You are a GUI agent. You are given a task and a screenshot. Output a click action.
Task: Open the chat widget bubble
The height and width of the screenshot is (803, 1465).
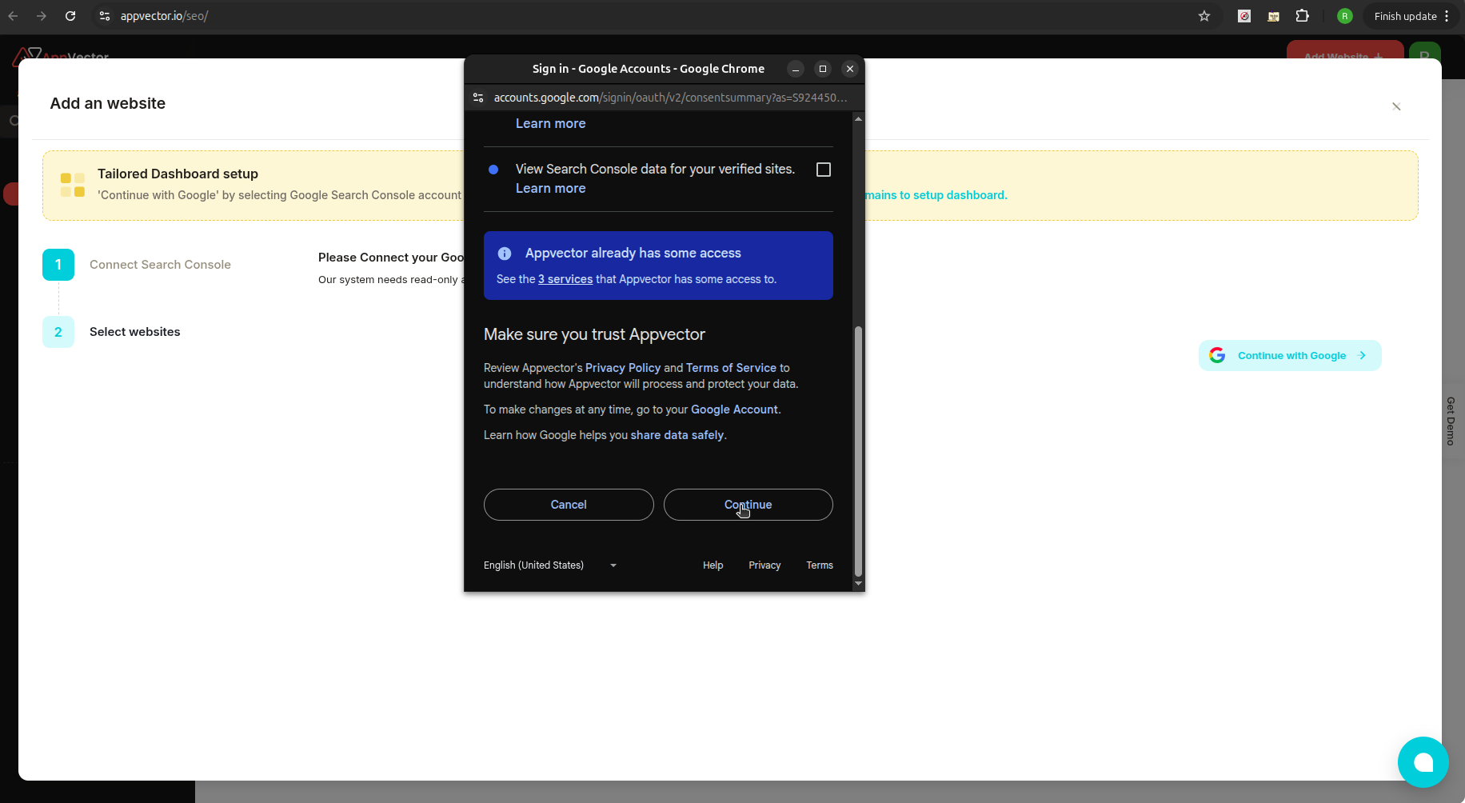(1423, 762)
